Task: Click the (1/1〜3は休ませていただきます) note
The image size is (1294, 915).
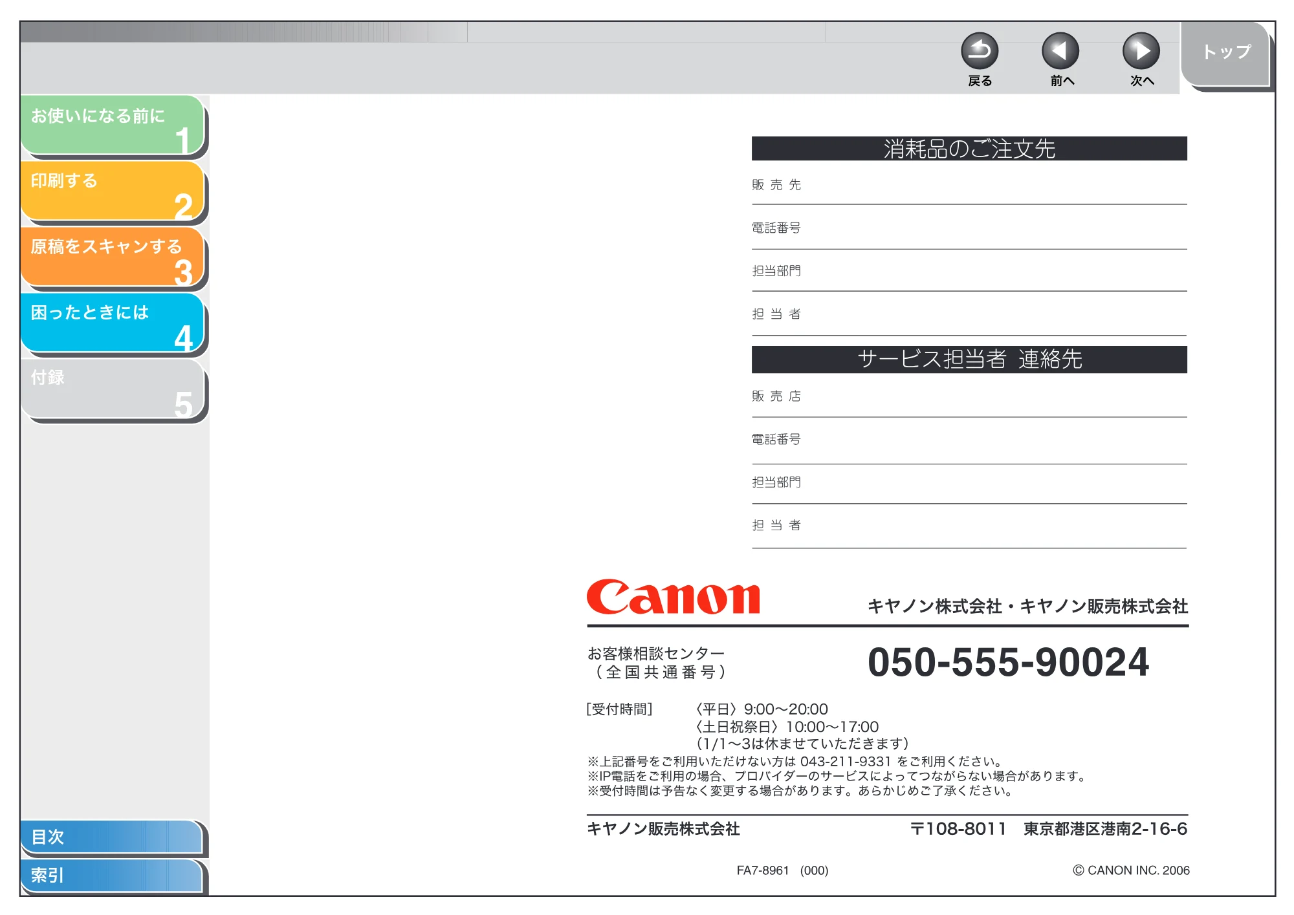Action: pyautogui.click(x=802, y=744)
